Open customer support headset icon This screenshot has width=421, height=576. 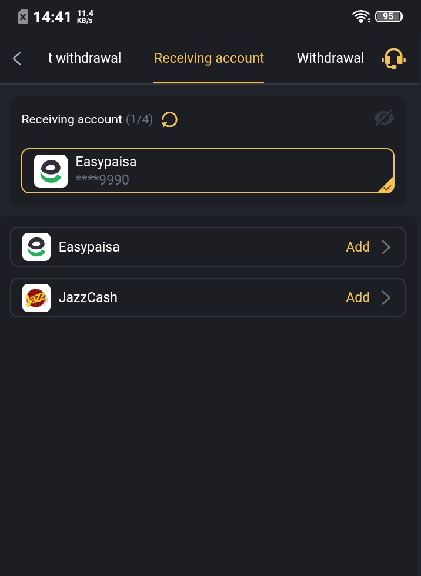tap(393, 58)
